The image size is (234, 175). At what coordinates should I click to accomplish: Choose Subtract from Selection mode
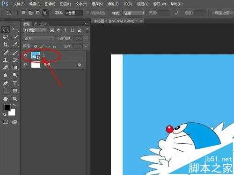pyautogui.click(x=37, y=13)
